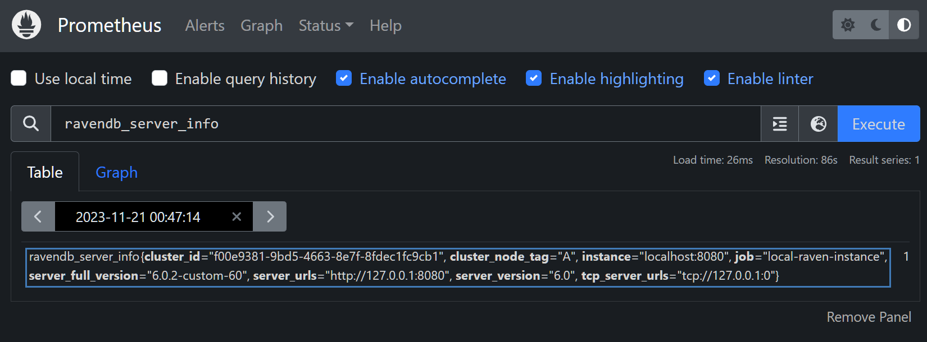Disable the linter checkbox

[712, 78]
